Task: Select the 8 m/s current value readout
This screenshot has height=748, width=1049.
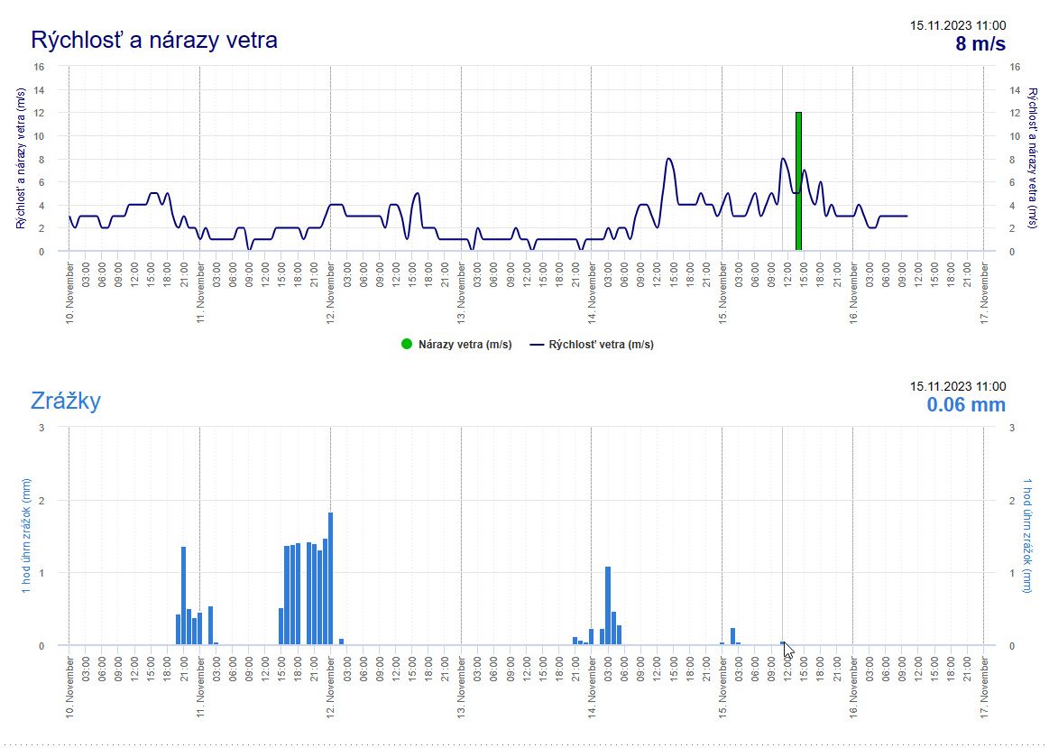Action: click(x=980, y=44)
